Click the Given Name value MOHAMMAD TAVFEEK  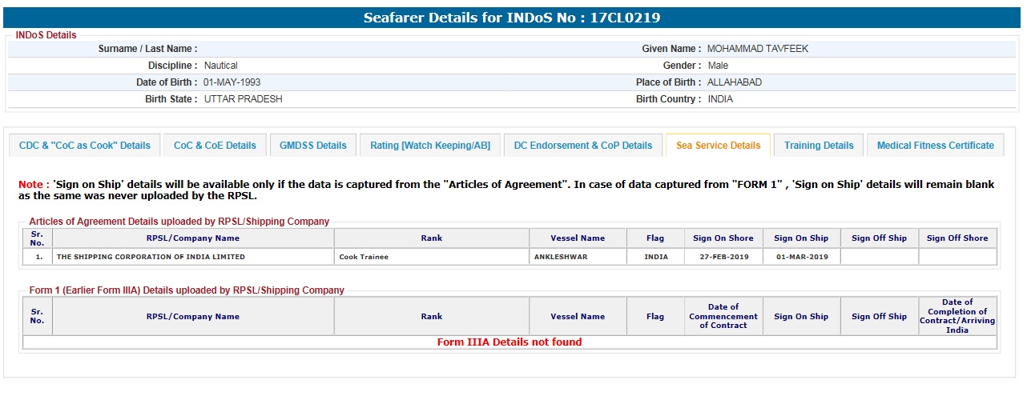pyautogui.click(x=757, y=49)
